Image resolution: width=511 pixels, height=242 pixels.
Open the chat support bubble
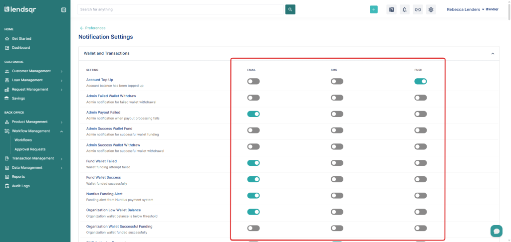496,231
